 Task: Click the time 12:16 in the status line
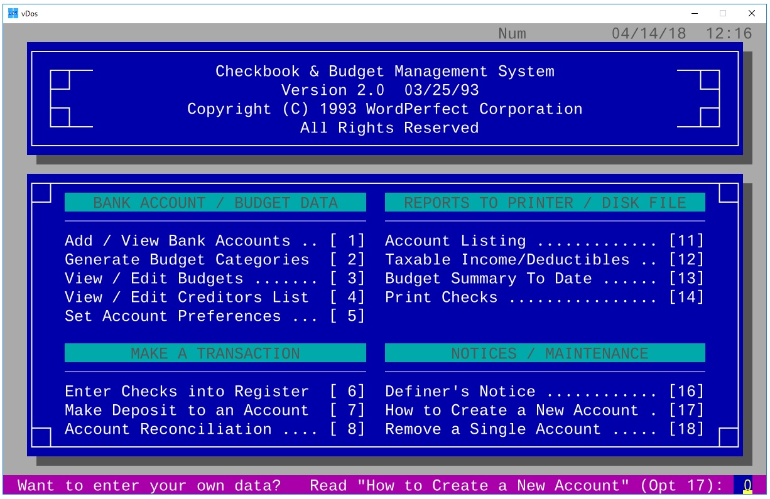point(729,34)
